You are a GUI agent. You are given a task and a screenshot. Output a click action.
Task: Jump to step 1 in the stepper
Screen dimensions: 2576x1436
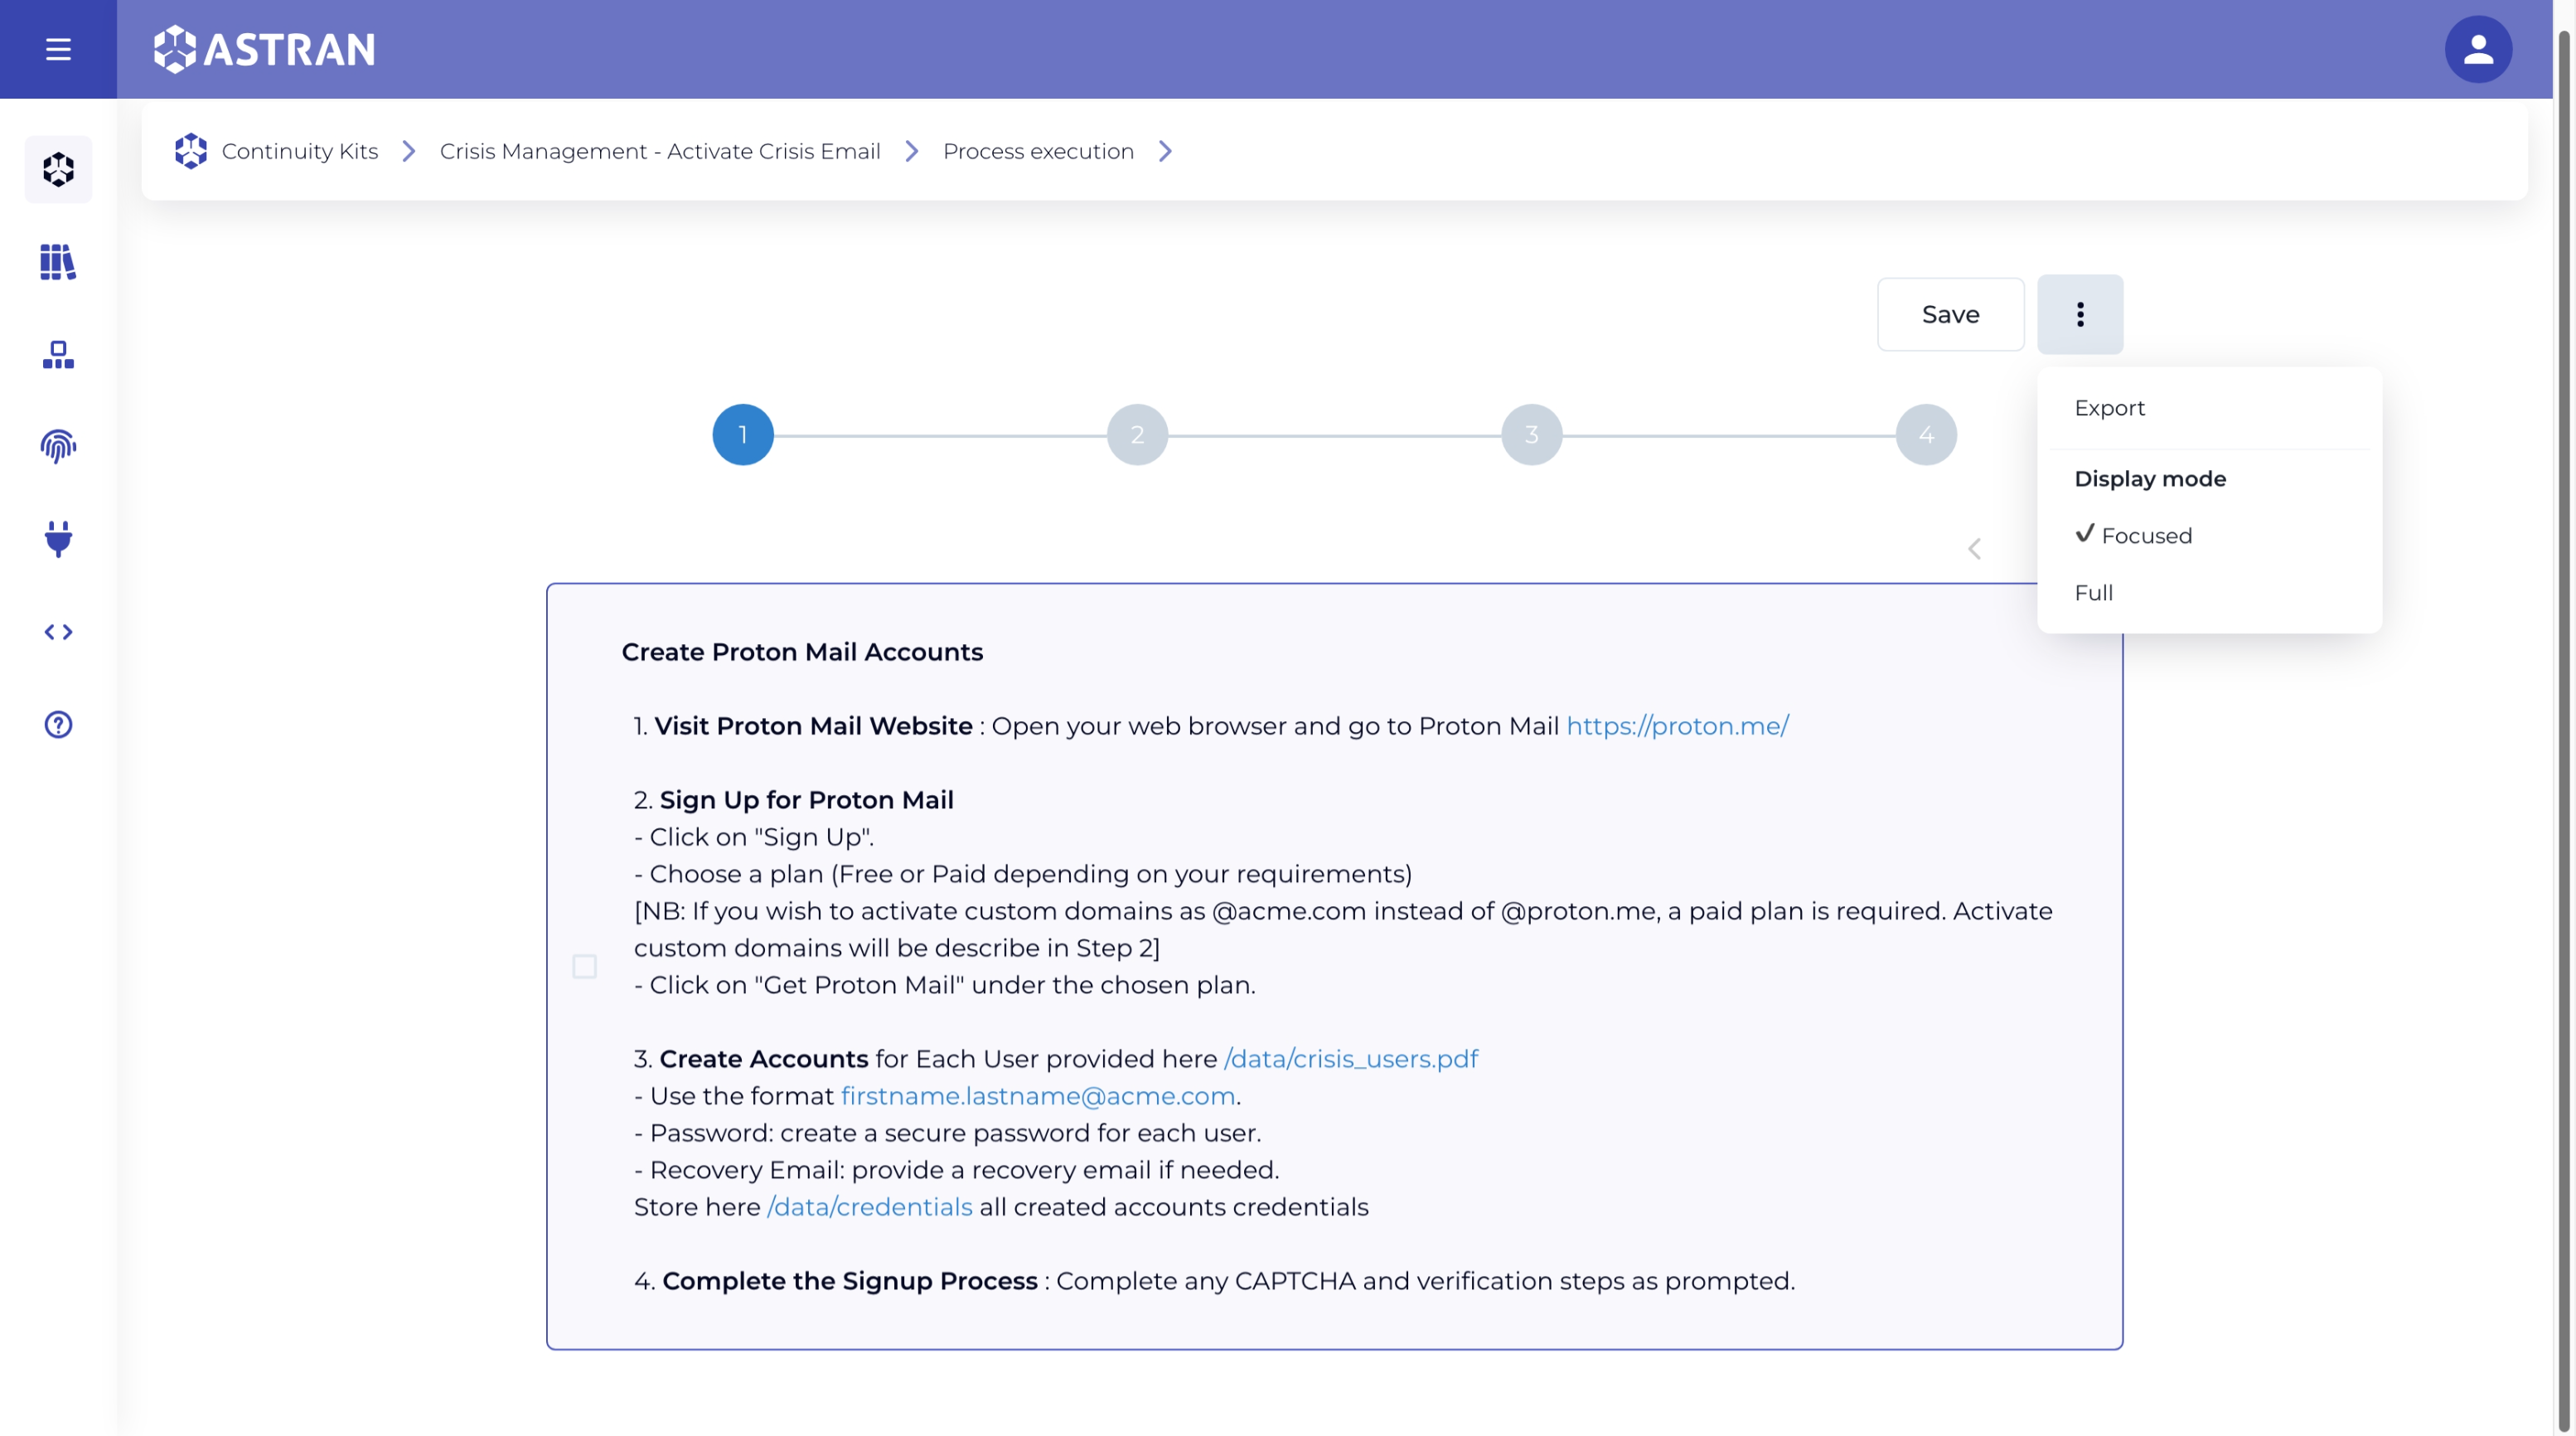click(743, 435)
